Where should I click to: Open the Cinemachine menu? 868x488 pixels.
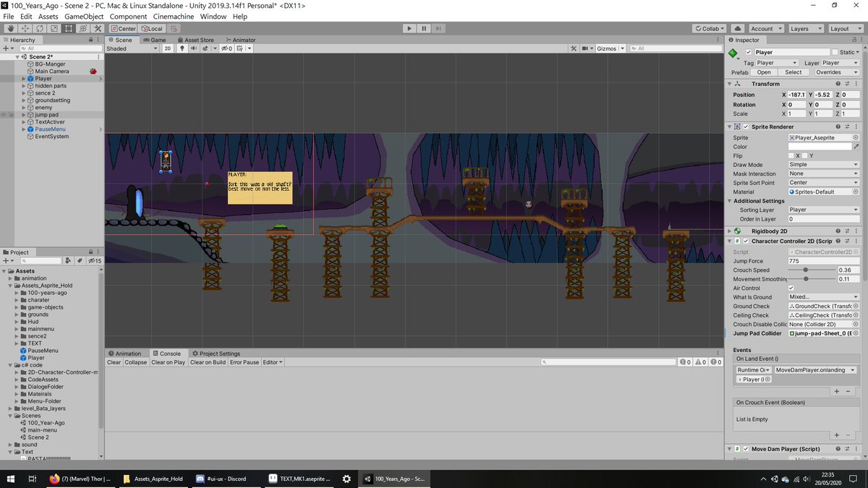coord(174,16)
